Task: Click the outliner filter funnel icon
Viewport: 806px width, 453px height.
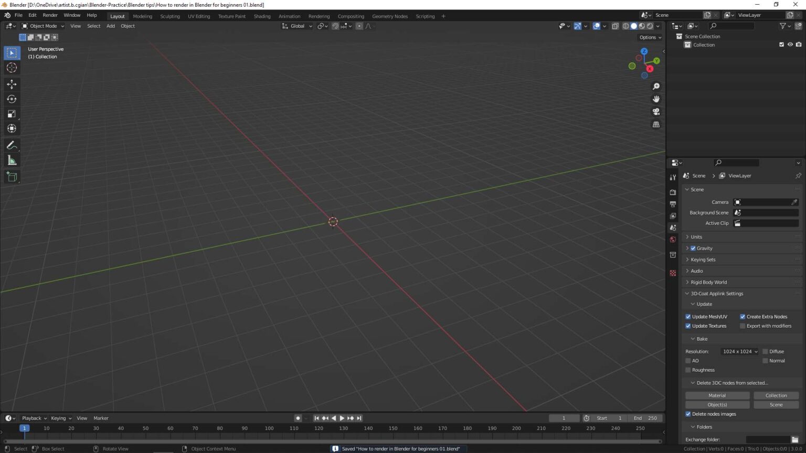Action: point(783,26)
